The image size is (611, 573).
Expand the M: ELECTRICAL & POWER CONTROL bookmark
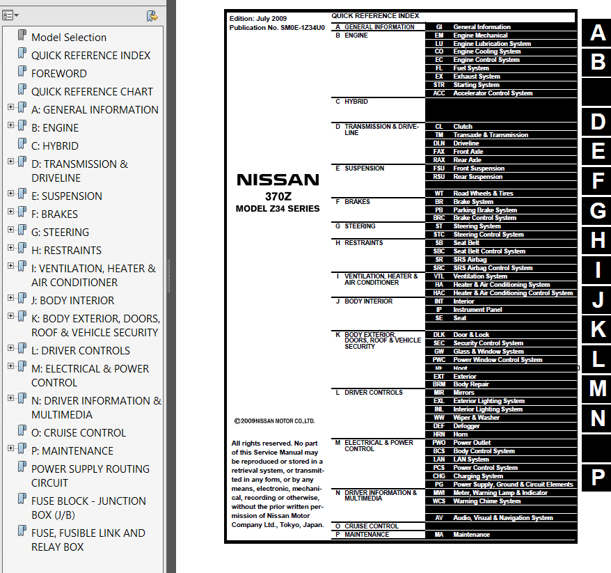pos(11,366)
